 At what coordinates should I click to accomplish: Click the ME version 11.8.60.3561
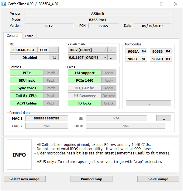coord(24,50)
